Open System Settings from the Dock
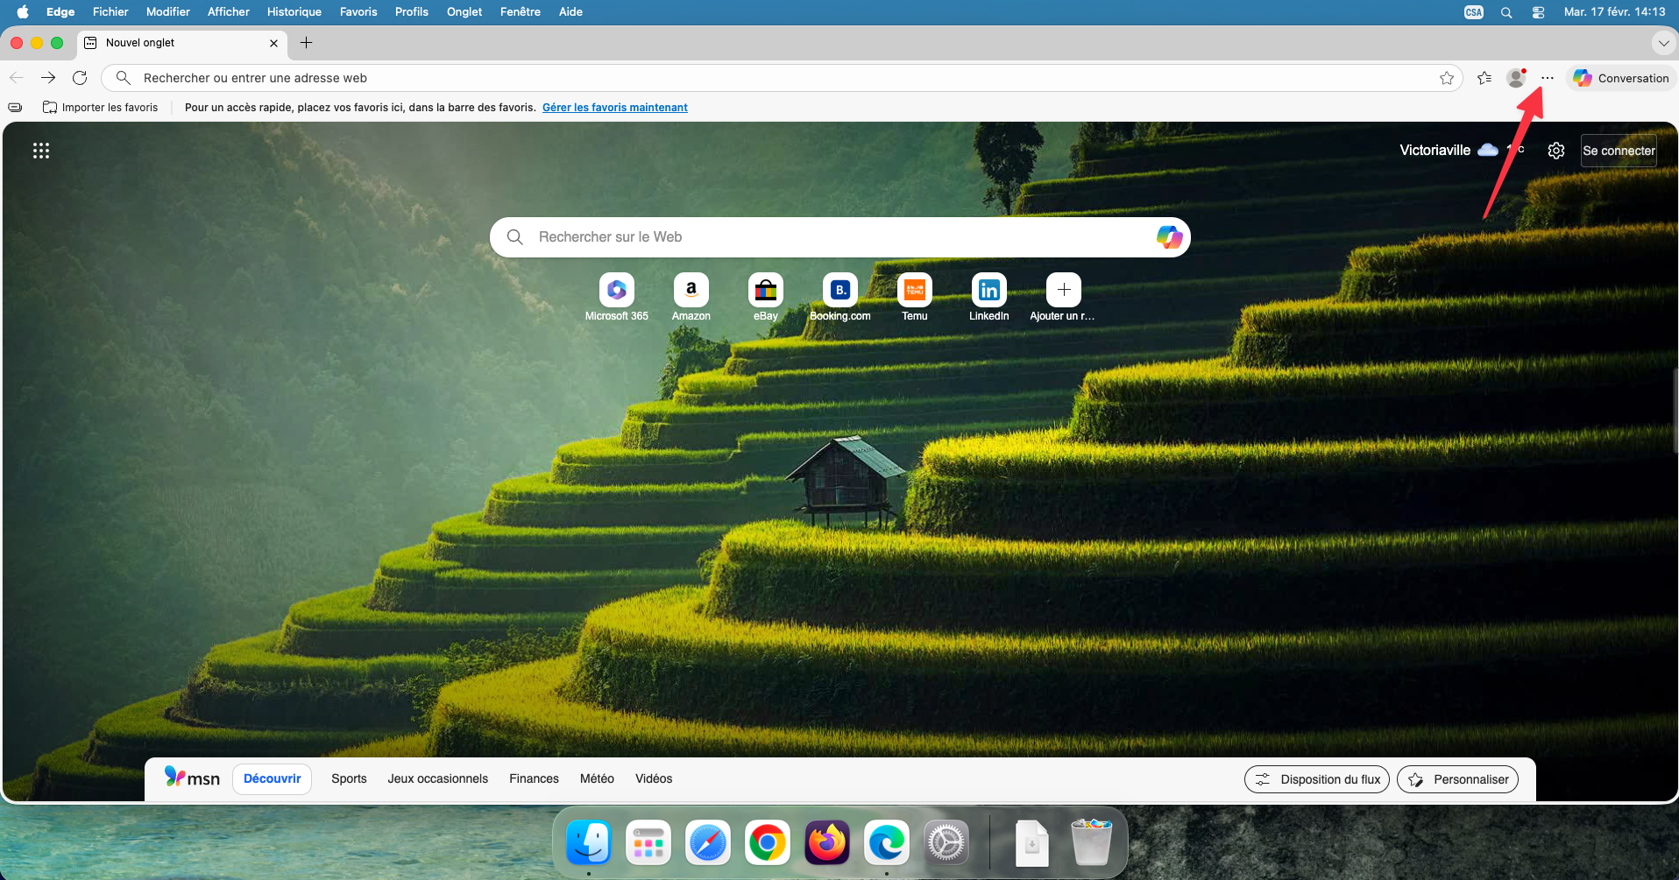The height and width of the screenshot is (880, 1679). 946,842
